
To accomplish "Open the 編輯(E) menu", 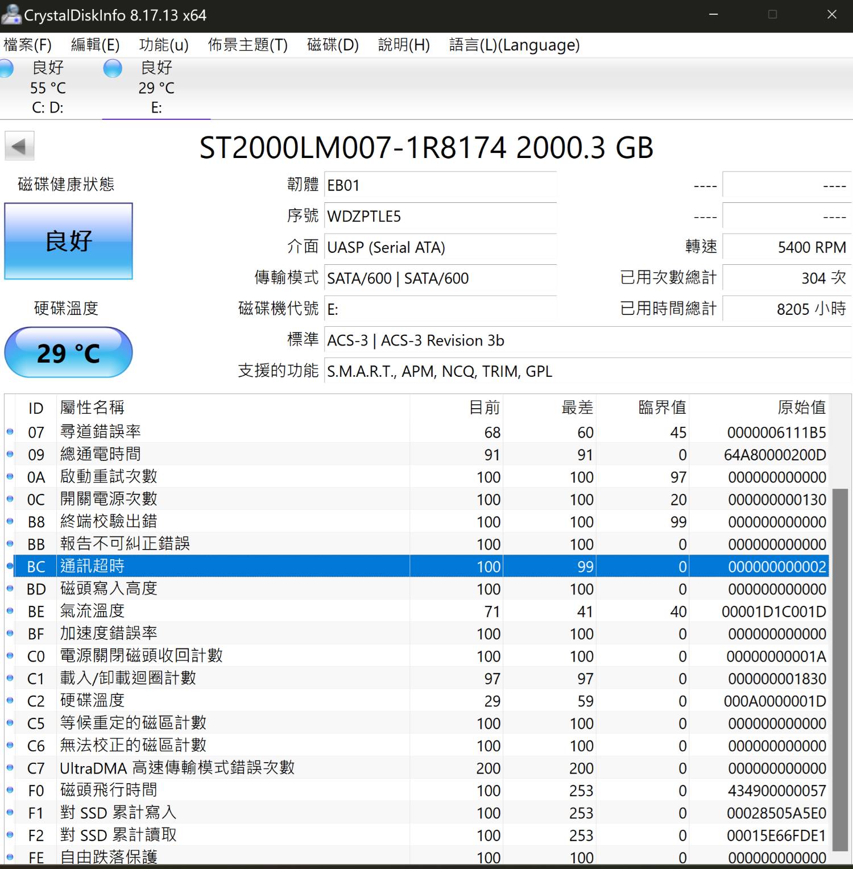I will [95, 45].
